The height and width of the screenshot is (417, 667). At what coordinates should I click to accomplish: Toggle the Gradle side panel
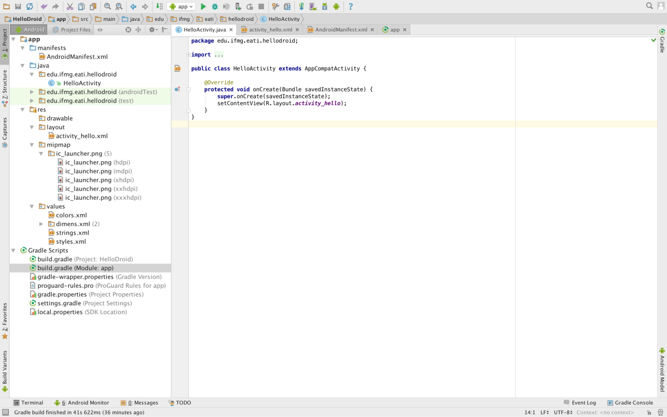click(x=662, y=40)
